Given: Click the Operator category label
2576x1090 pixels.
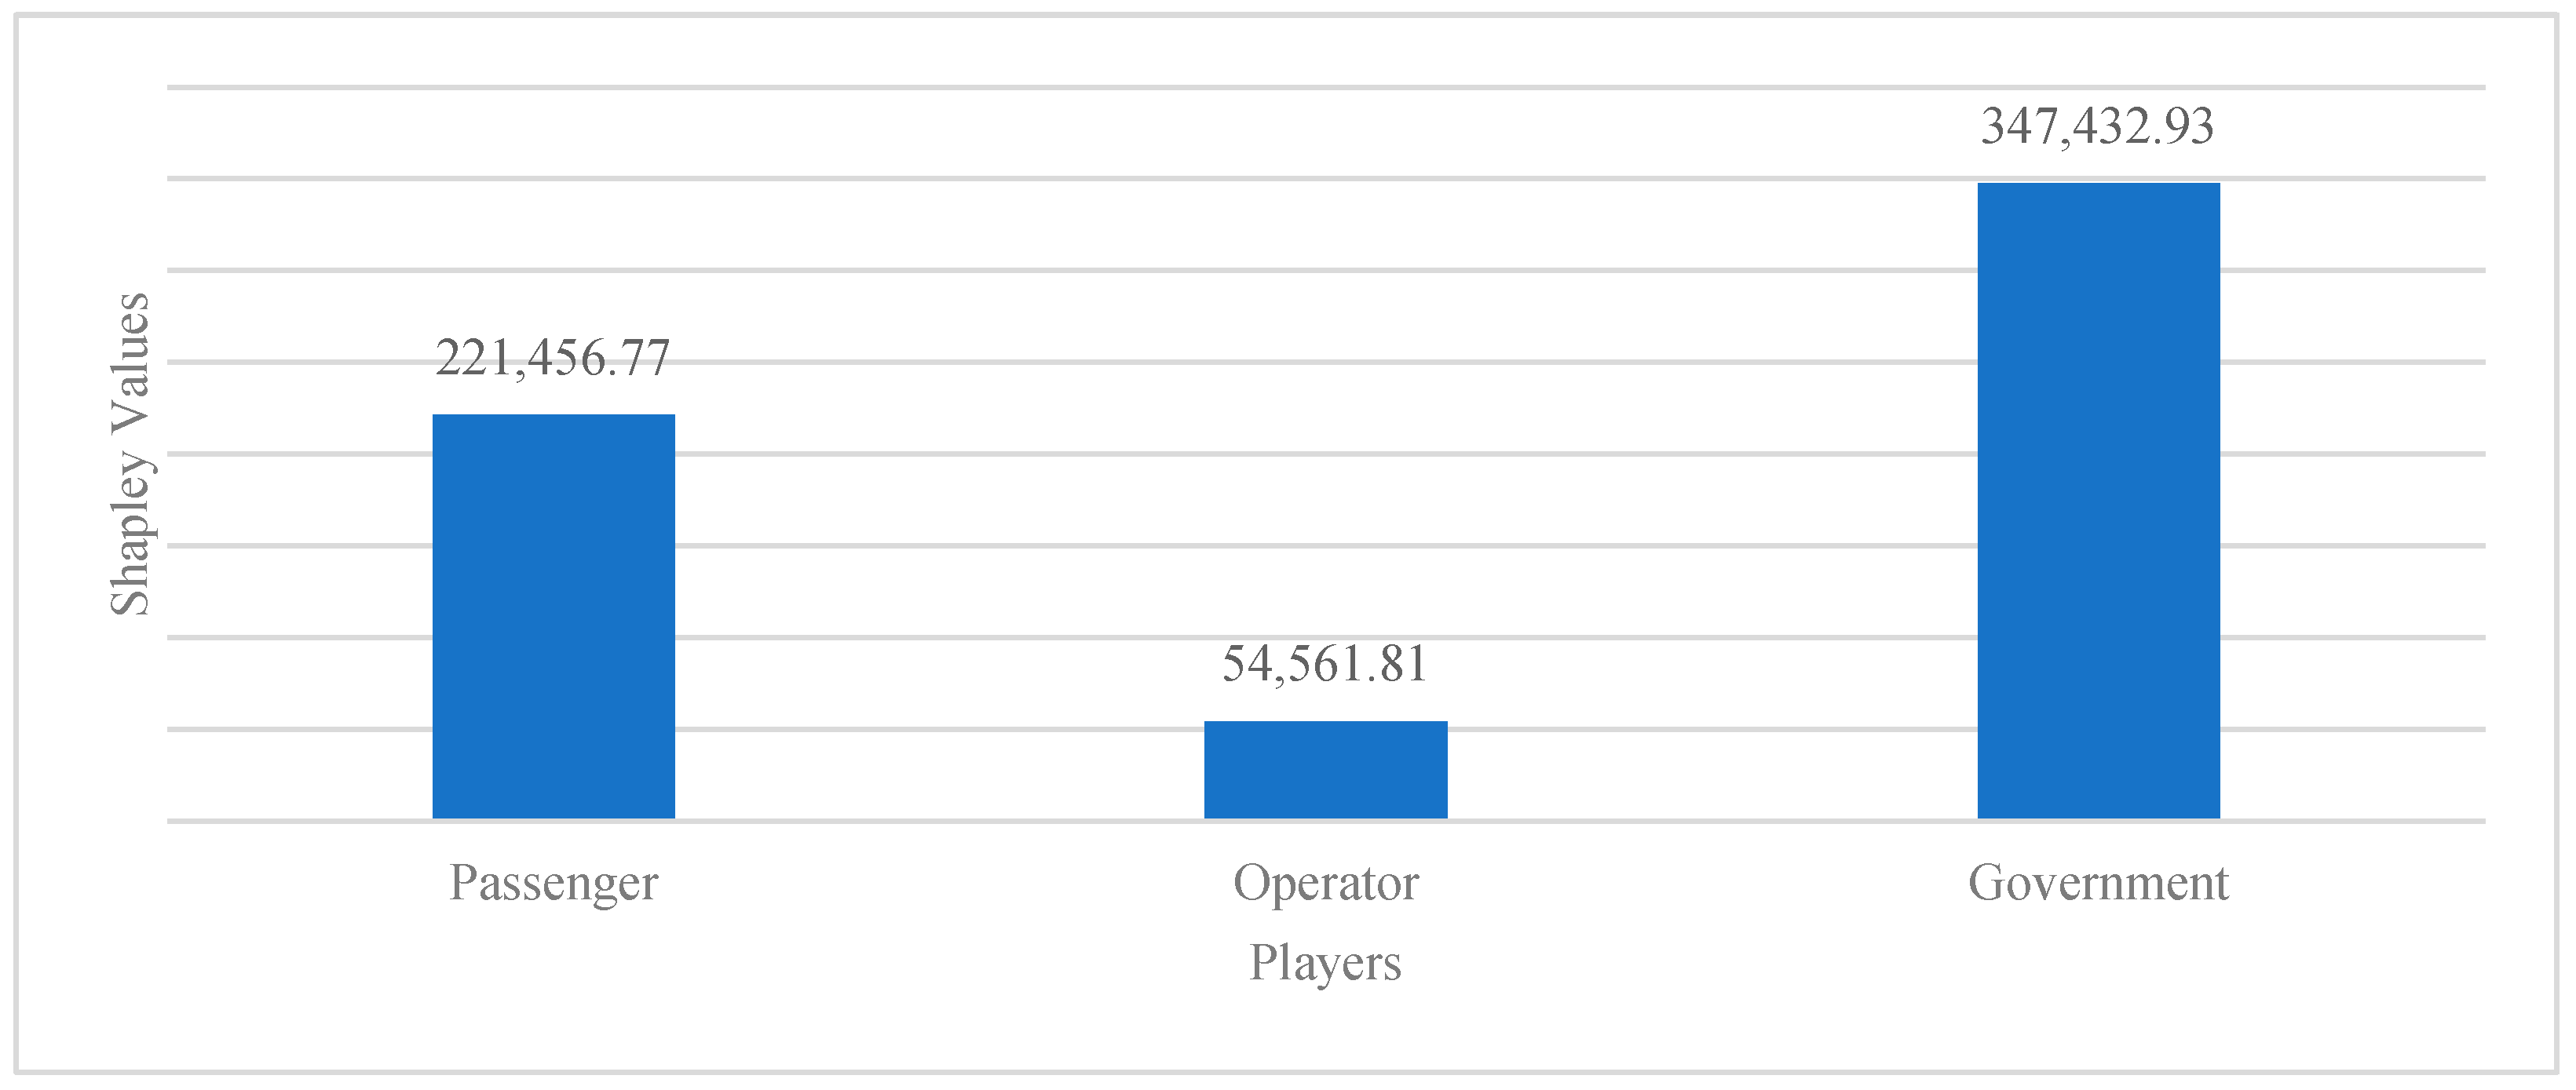Looking at the screenshot, I should click(1325, 883).
